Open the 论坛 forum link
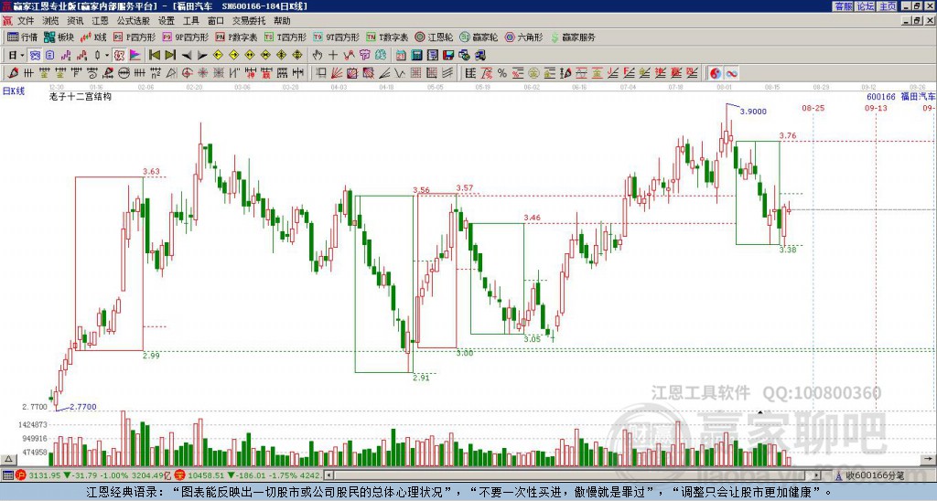This screenshot has width=937, height=501. (866, 6)
